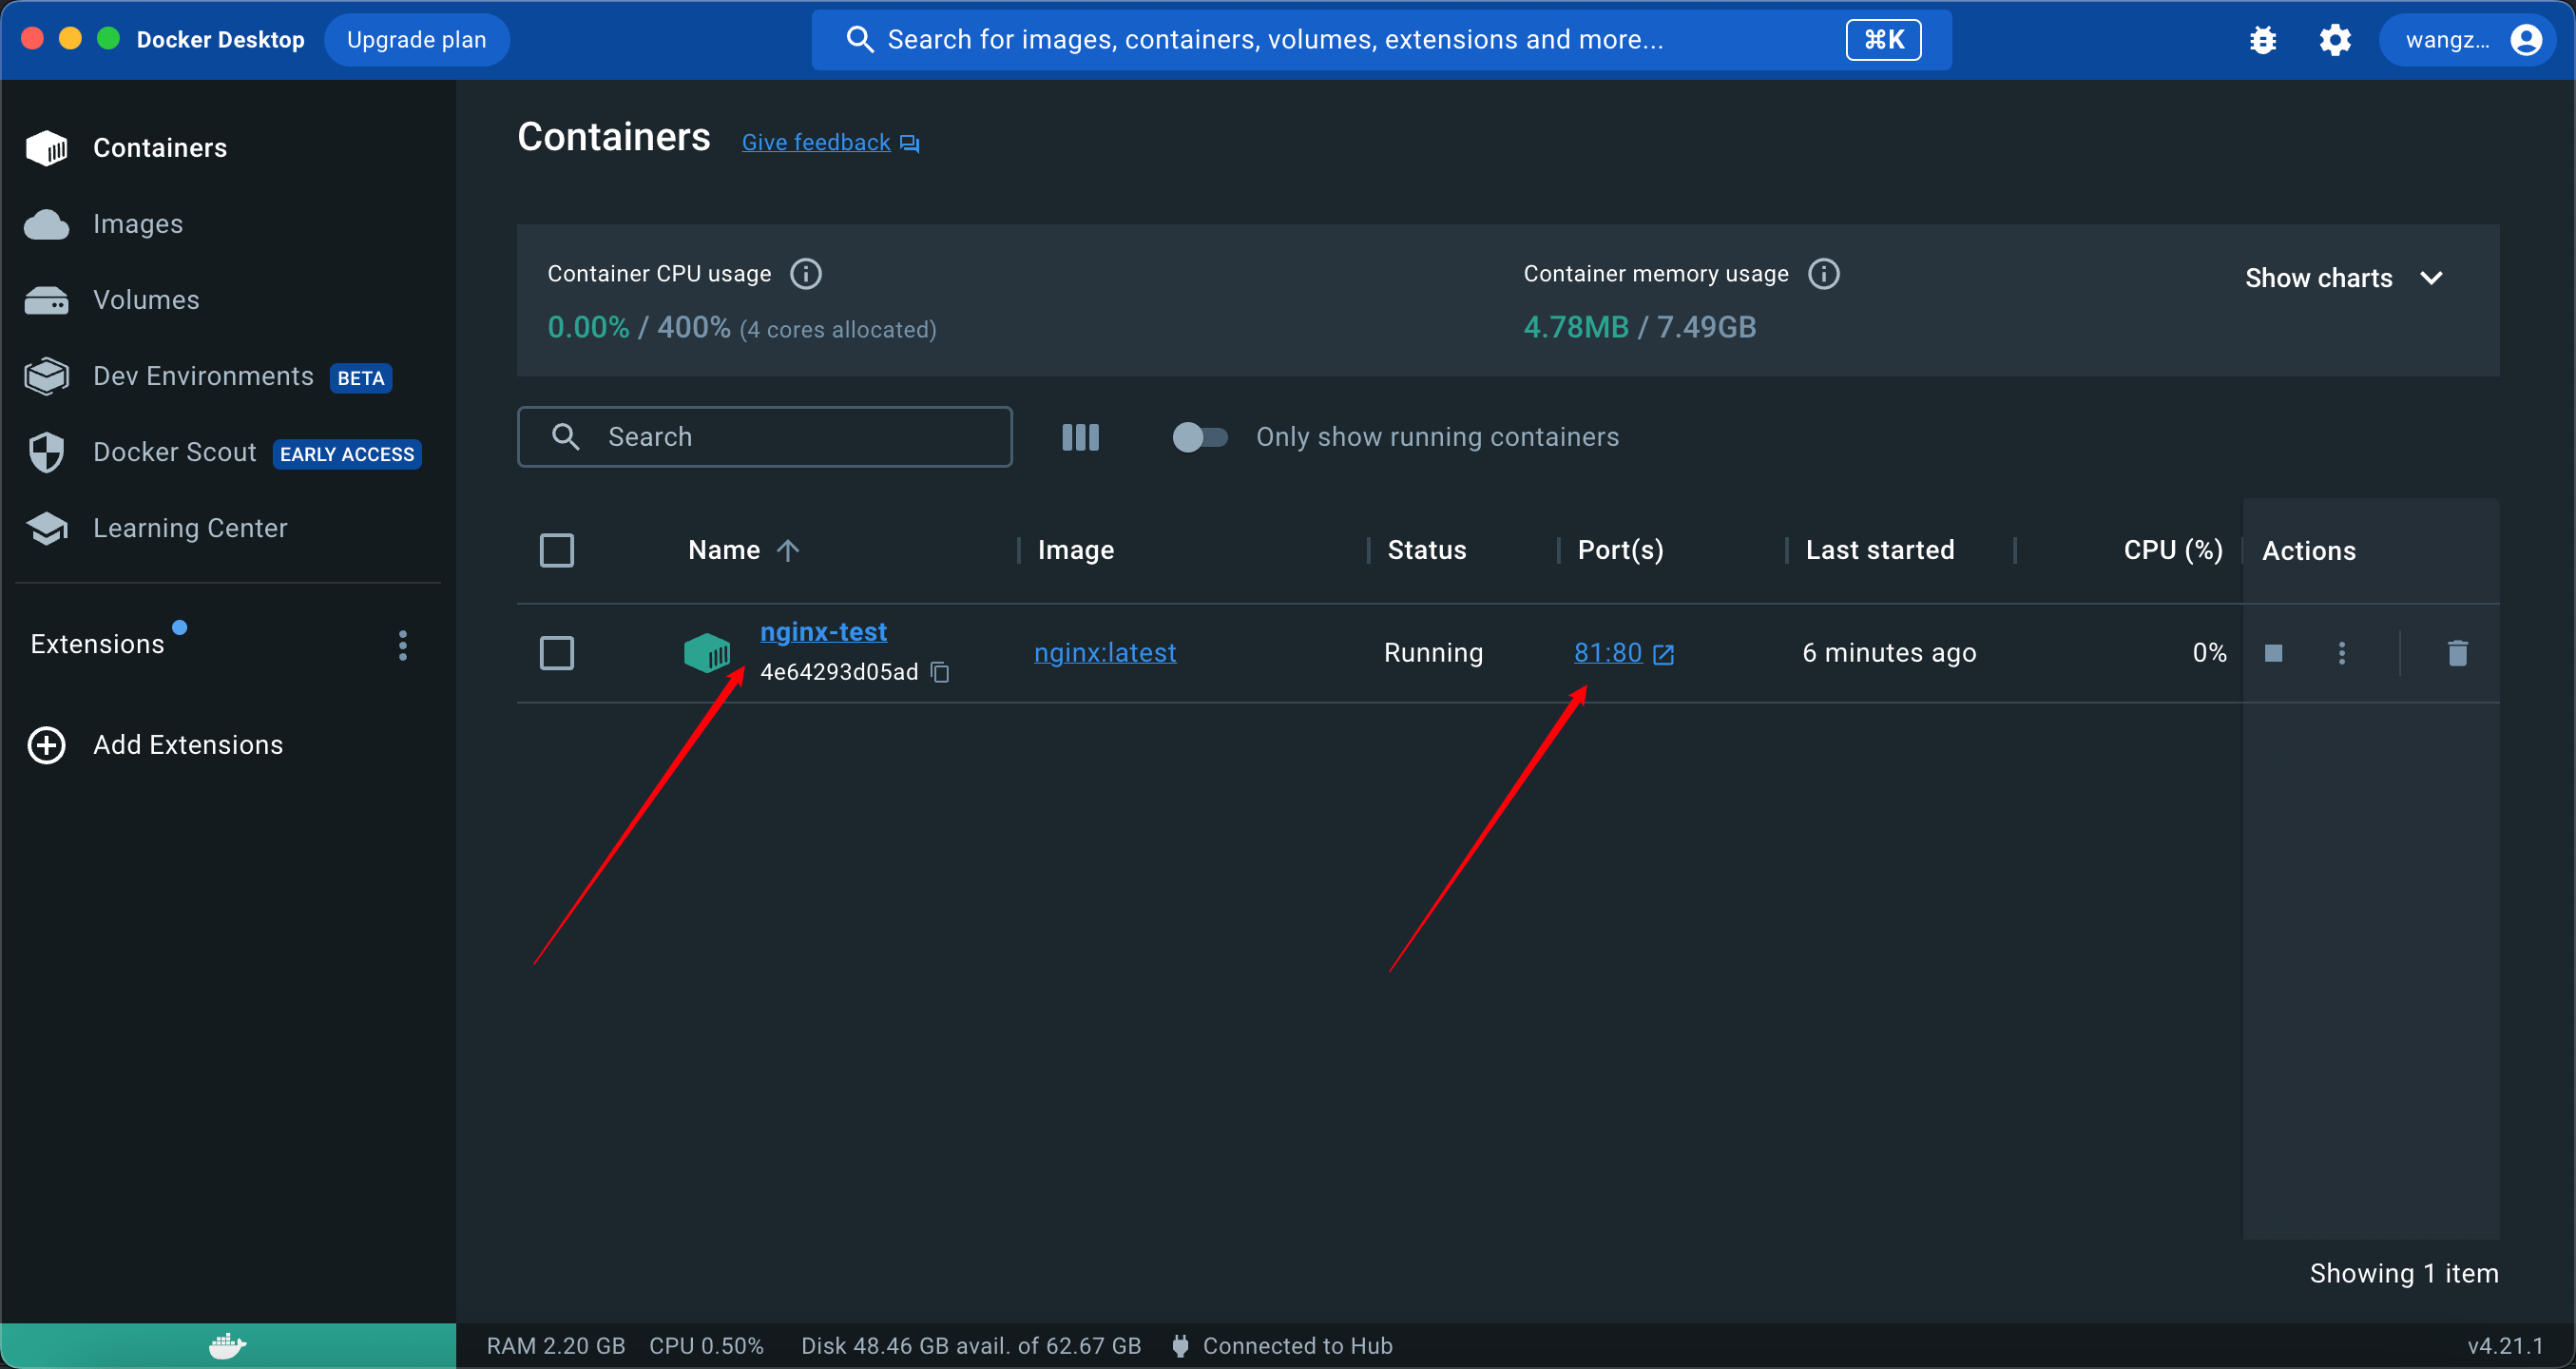Toggle Only show running containers
This screenshot has height=1369, width=2576.
(x=1199, y=437)
